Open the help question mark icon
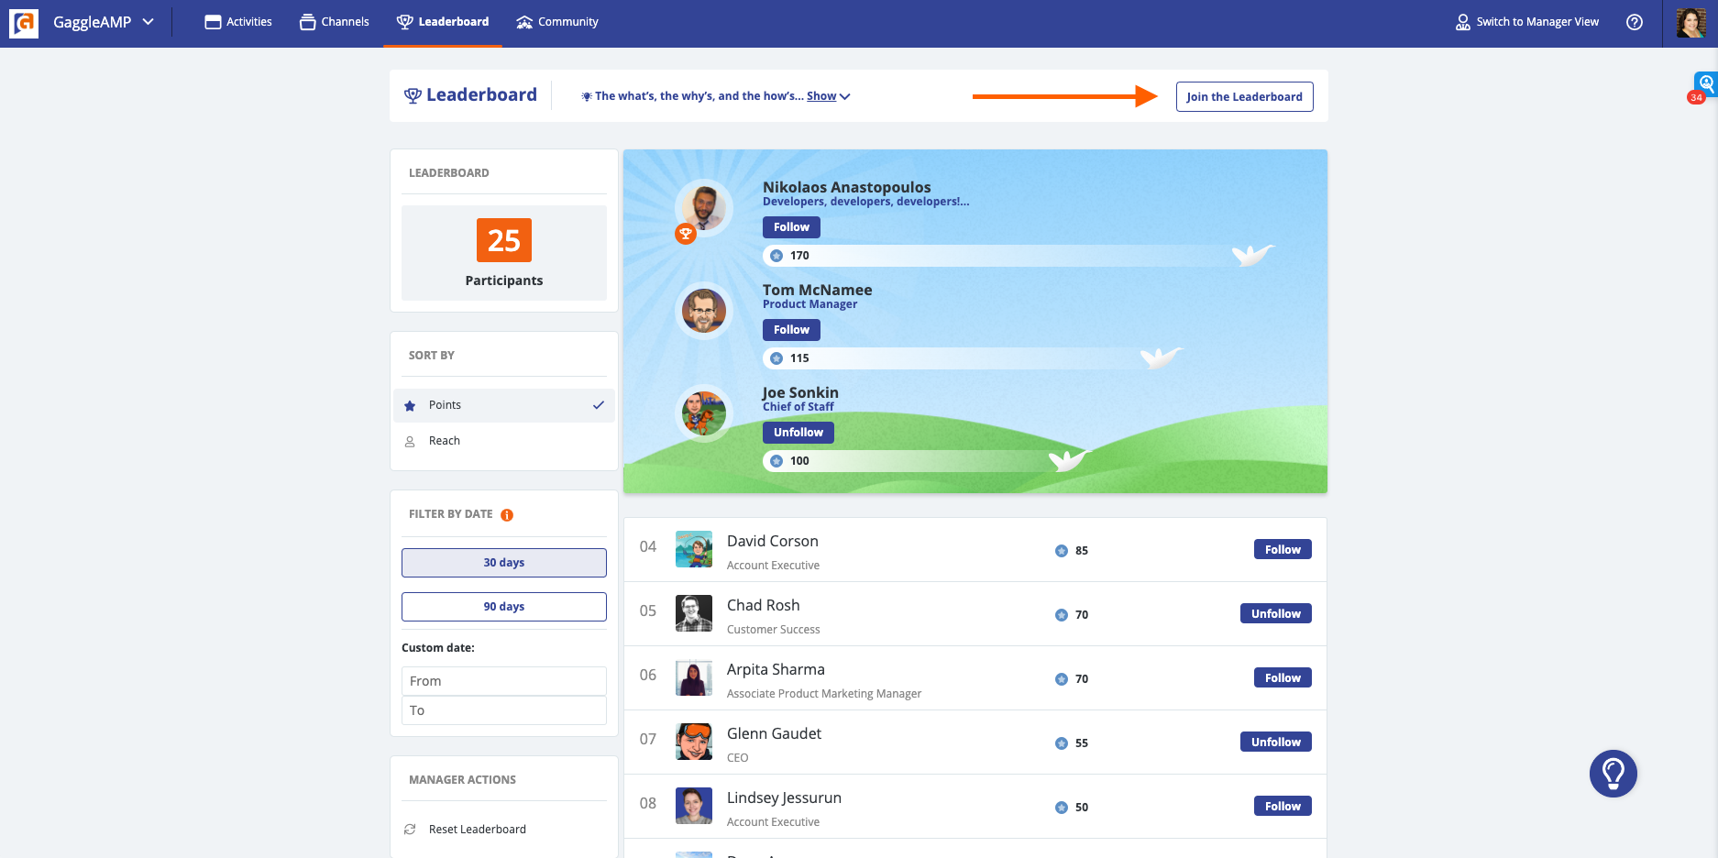 [1635, 22]
